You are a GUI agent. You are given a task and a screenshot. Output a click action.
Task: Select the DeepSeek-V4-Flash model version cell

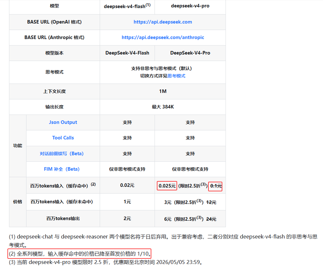click(x=127, y=53)
